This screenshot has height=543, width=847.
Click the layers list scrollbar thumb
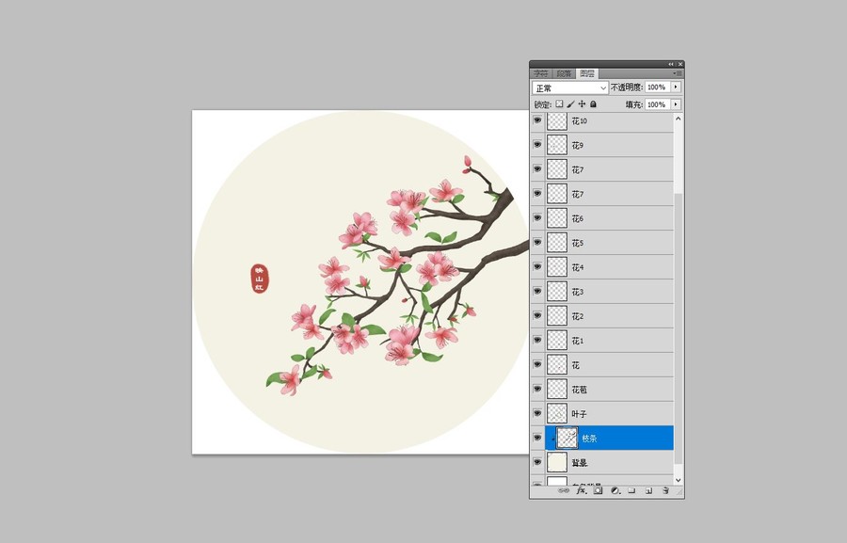(x=679, y=327)
